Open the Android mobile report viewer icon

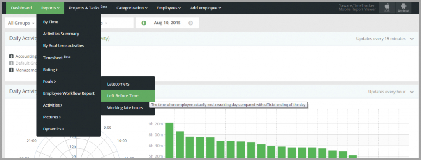(x=403, y=7)
